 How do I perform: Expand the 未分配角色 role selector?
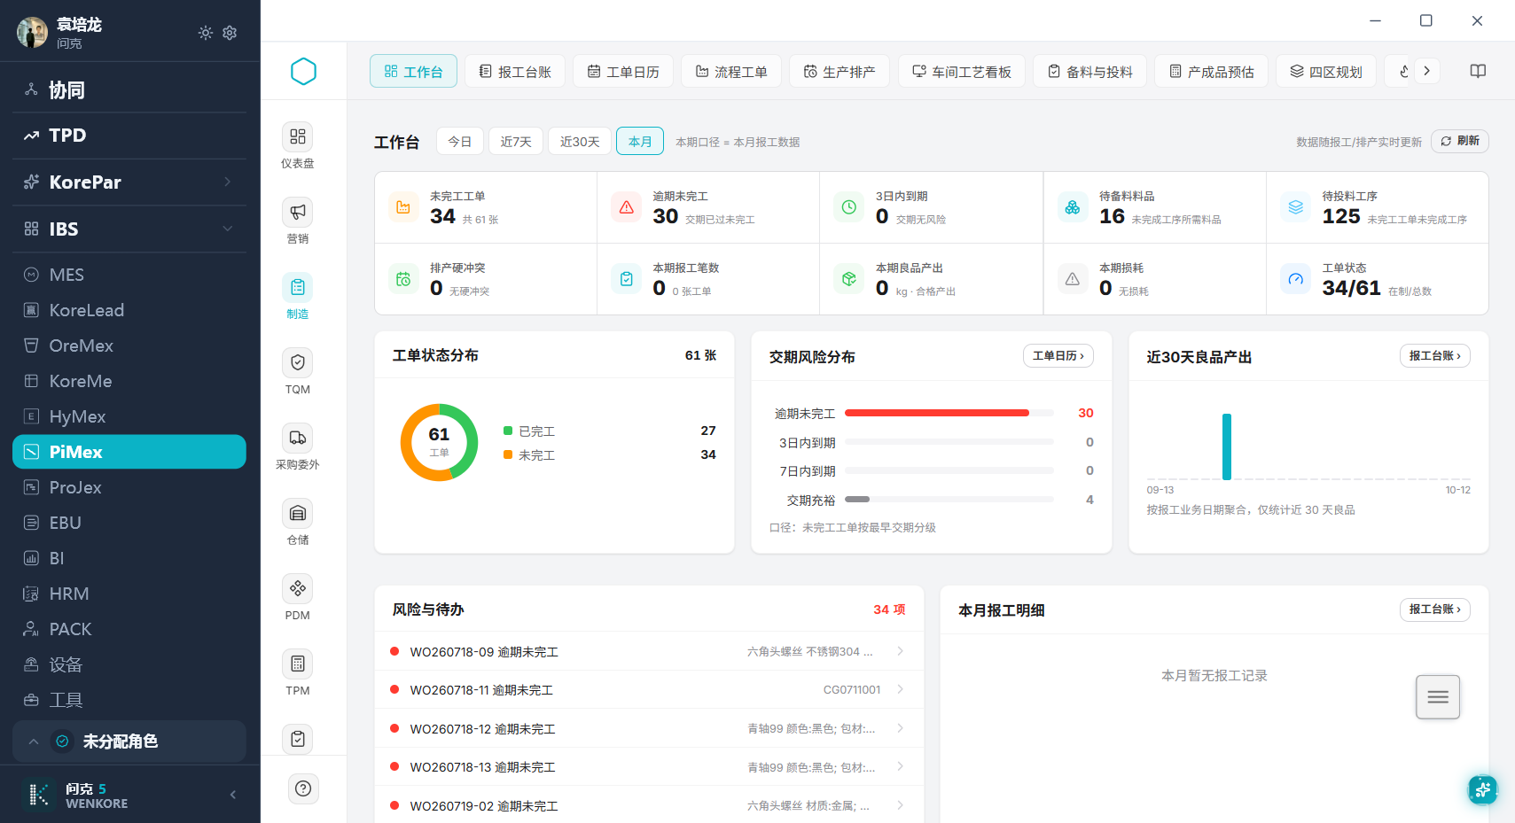[x=129, y=741]
